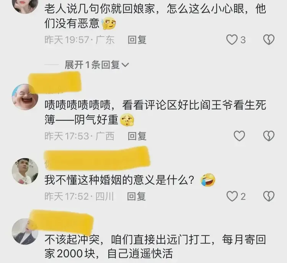The image size is (287, 263).
Task: Open the top woman's avatar profile
Action: [x=25, y=5]
